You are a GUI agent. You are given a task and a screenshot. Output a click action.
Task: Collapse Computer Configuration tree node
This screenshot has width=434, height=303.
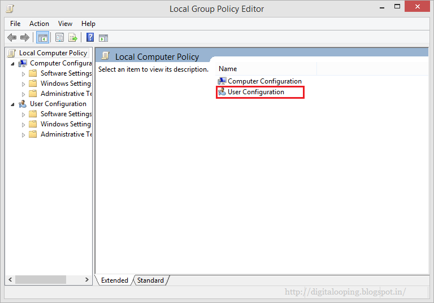click(x=13, y=64)
